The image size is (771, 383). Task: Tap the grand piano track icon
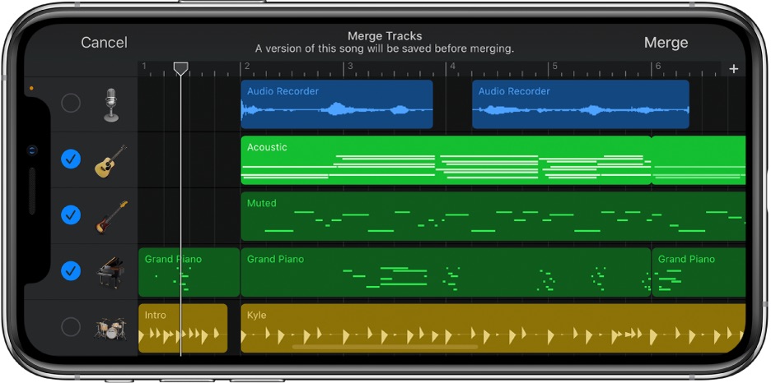tap(110, 272)
